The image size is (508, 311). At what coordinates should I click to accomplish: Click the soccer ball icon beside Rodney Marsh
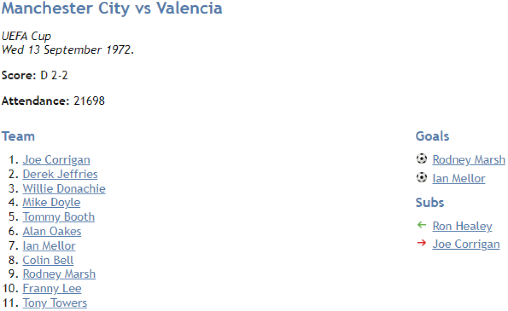422,159
